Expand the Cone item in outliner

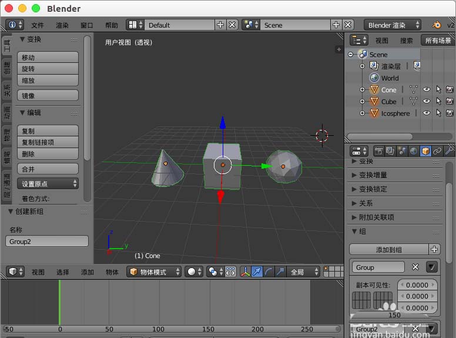(362, 89)
